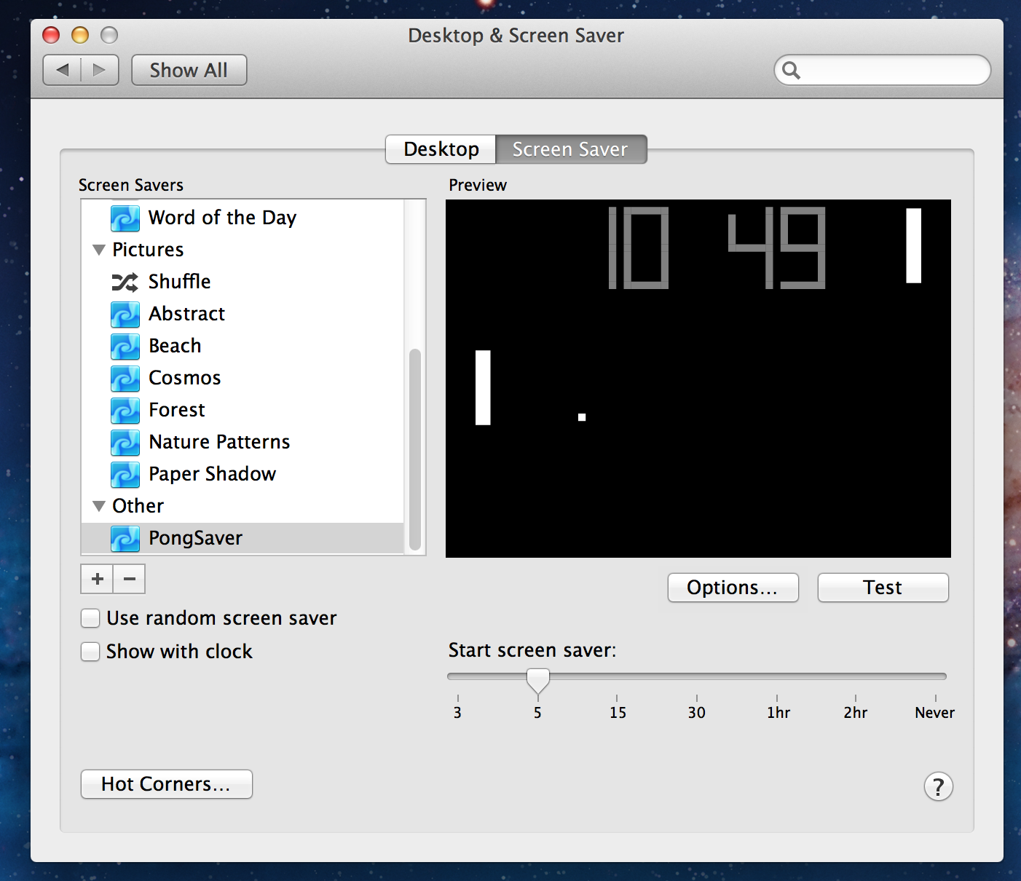Open Hot Corners settings
Screen dimensions: 1021x881
point(166,784)
